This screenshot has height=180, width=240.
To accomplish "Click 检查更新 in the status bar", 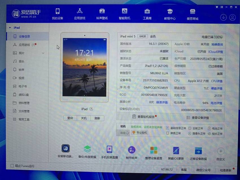I will click(226, 170).
